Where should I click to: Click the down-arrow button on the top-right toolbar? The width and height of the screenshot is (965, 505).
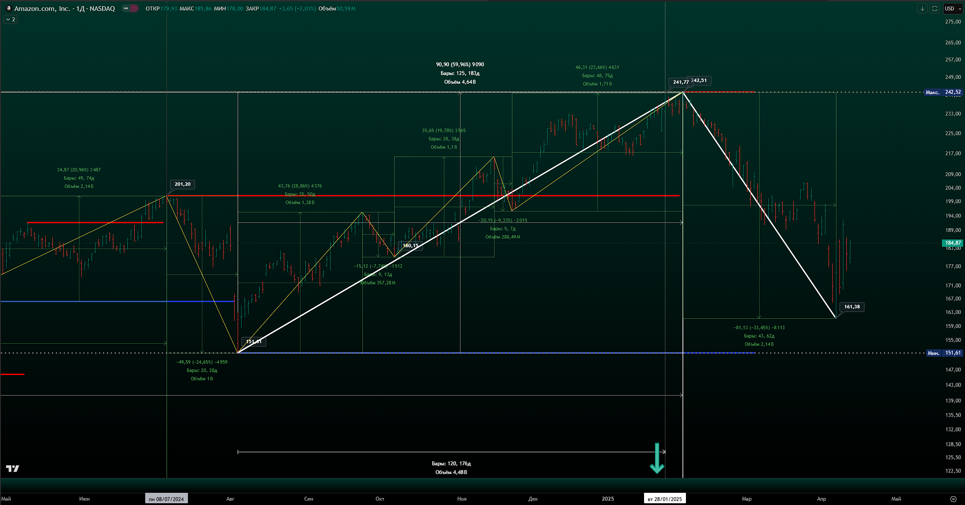(x=922, y=9)
